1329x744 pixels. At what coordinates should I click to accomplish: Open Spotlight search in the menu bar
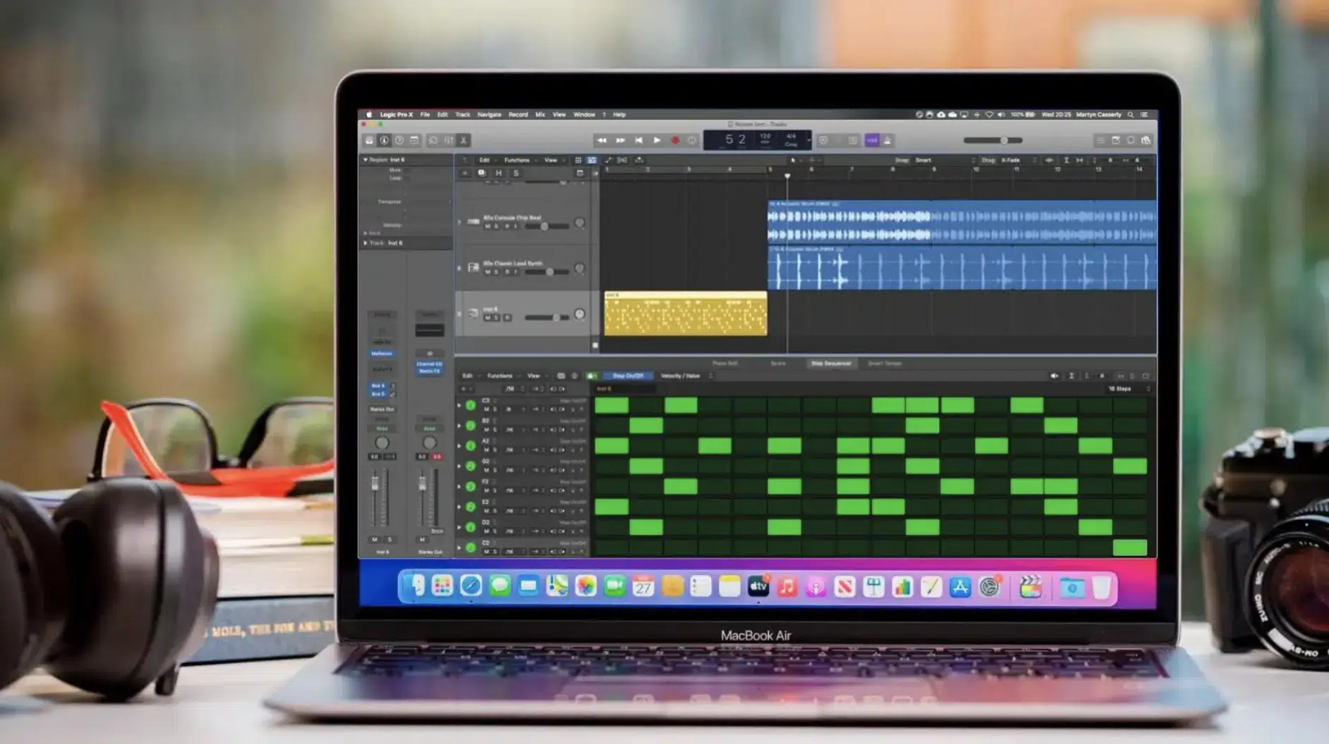(1131, 114)
